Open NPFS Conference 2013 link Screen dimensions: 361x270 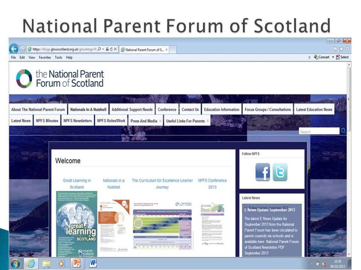click(212, 184)
